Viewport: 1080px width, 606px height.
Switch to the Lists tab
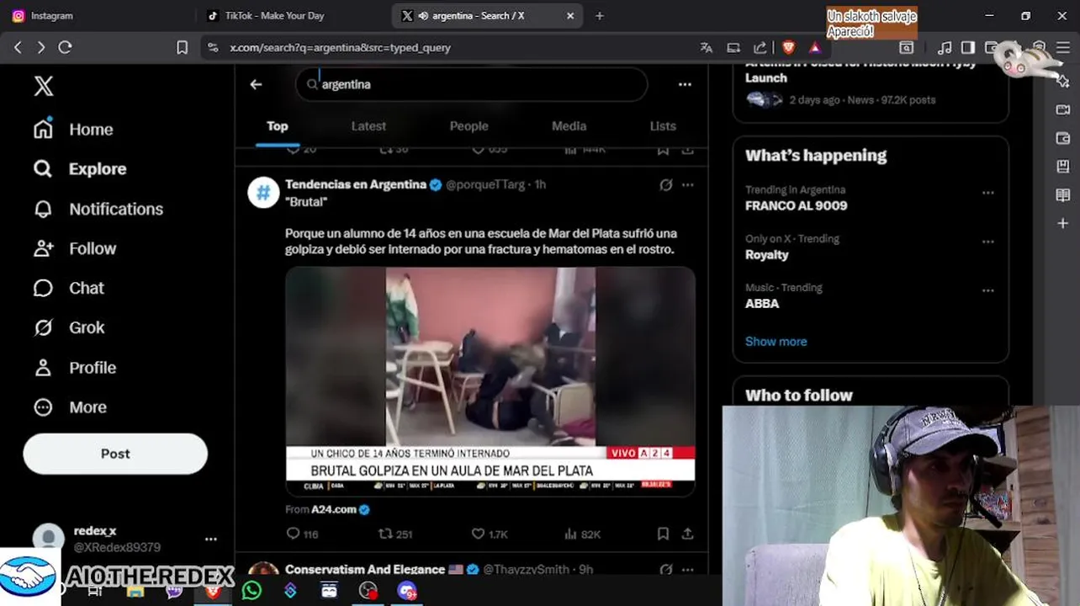click(663, 125)
